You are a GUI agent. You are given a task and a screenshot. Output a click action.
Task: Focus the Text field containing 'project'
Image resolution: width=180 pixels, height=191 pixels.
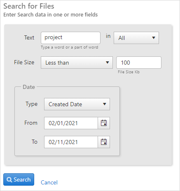70,38
